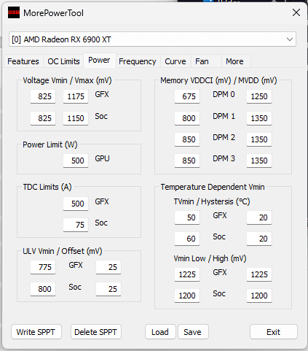Click the 'Temperature Dependent Vmin' label

coord(213,187)
